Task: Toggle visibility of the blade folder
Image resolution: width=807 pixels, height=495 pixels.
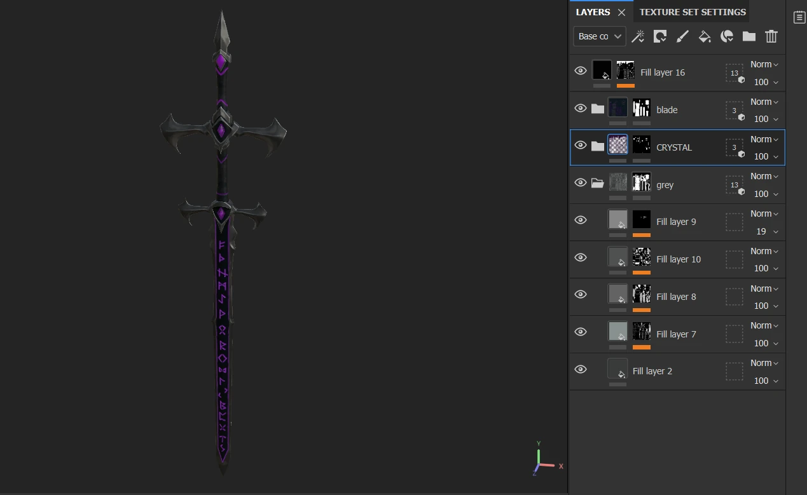Action: (580, 108)
